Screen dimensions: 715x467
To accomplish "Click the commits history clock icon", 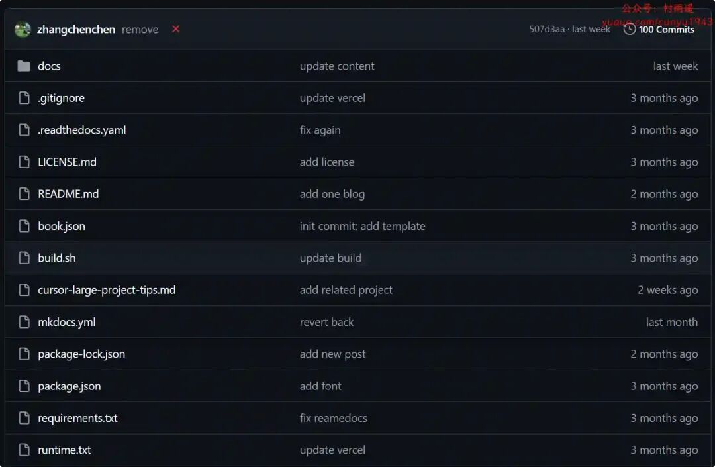I will 629,29.
